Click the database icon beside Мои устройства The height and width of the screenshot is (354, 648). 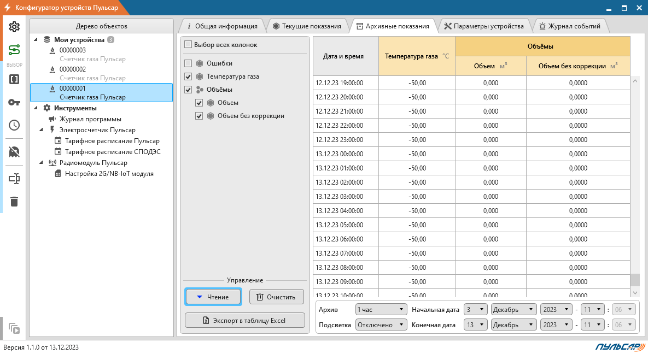click(47, 40)
